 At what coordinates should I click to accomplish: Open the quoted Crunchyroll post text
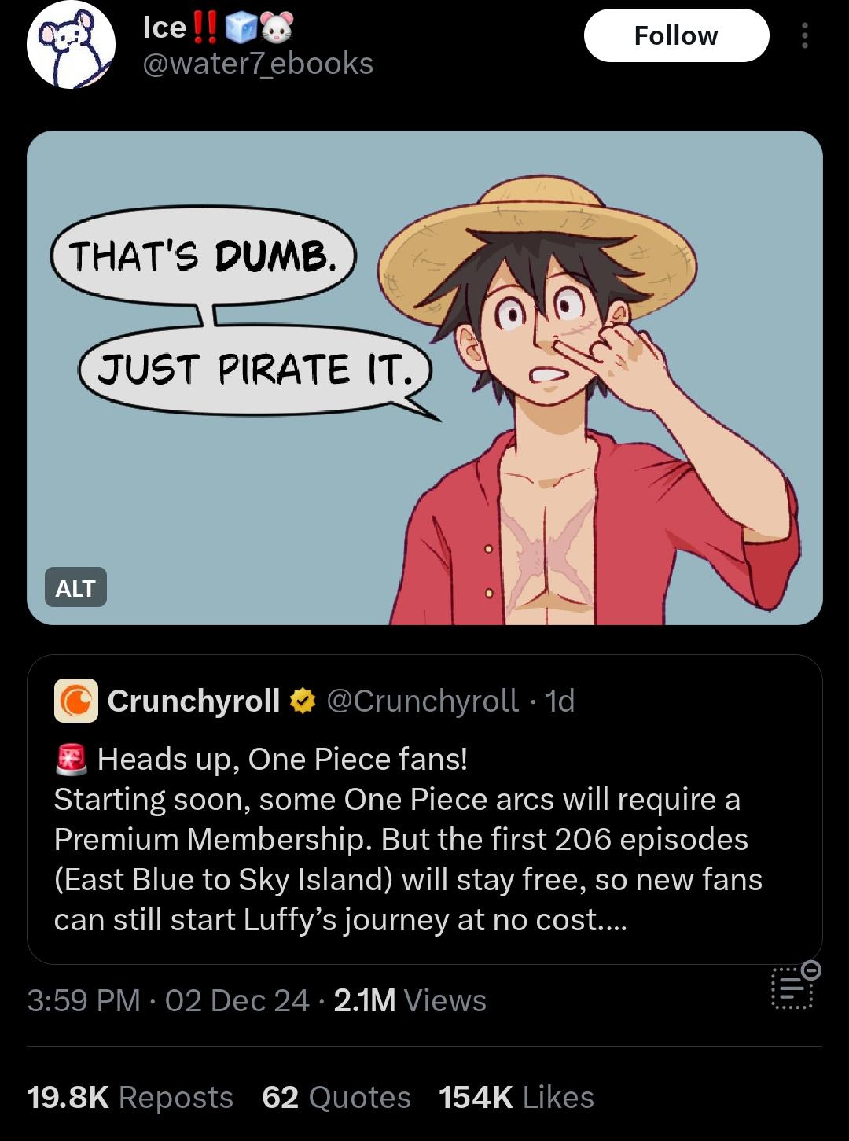coord(408,839)
